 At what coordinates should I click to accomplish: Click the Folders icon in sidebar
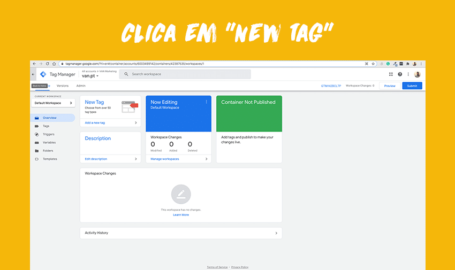pyautogui.click(x=37, y=151)
